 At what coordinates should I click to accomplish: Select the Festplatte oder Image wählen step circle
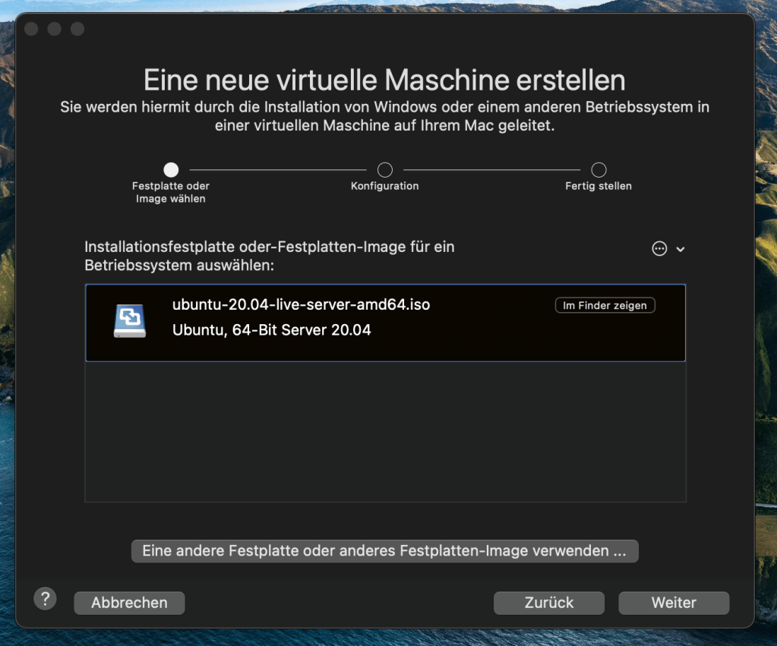pyautogui.click(x=171, y=170)
